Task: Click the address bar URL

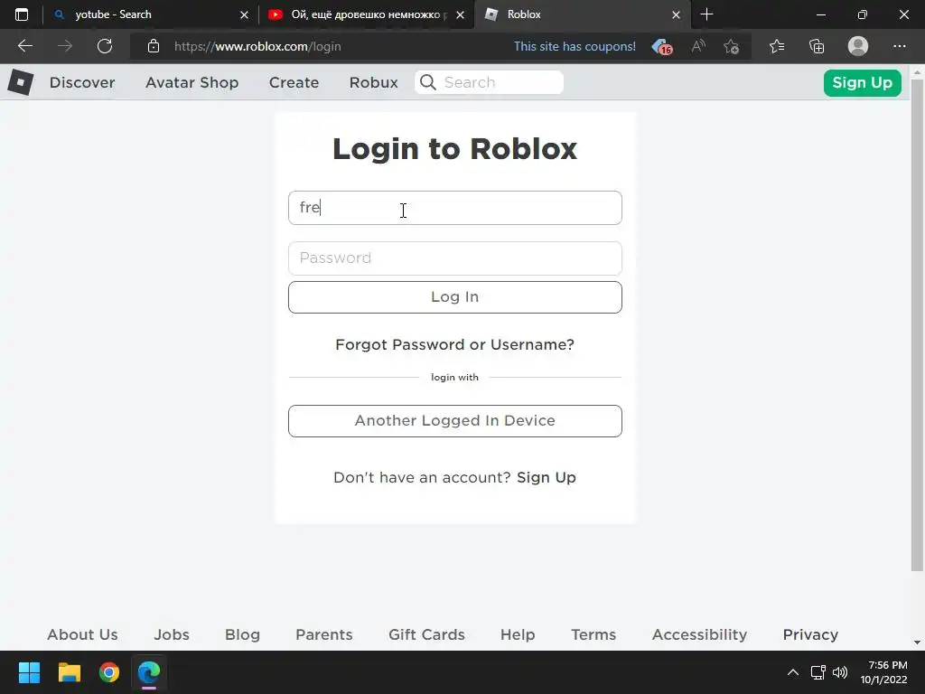Action: 257,47
